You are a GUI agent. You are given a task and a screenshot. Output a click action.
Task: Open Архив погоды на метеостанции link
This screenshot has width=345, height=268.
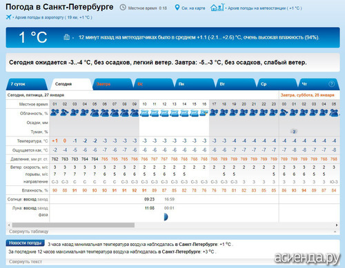(265, 8)
